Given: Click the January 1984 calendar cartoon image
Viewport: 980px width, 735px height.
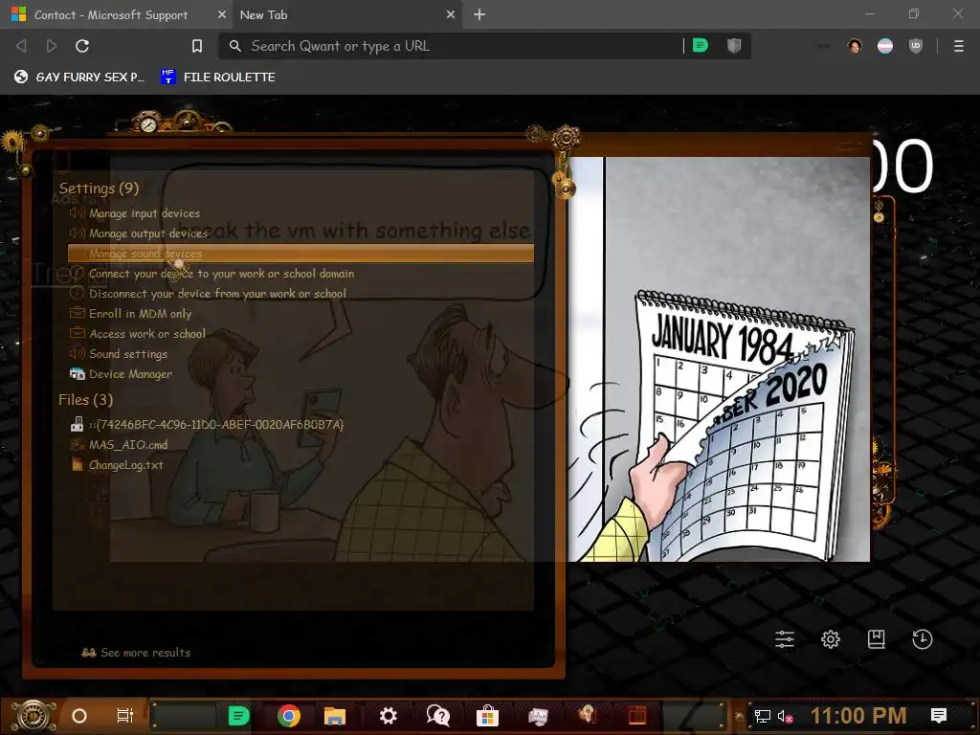Looking at the screenshot, I should pyautogui.click(x=719, y=359).
